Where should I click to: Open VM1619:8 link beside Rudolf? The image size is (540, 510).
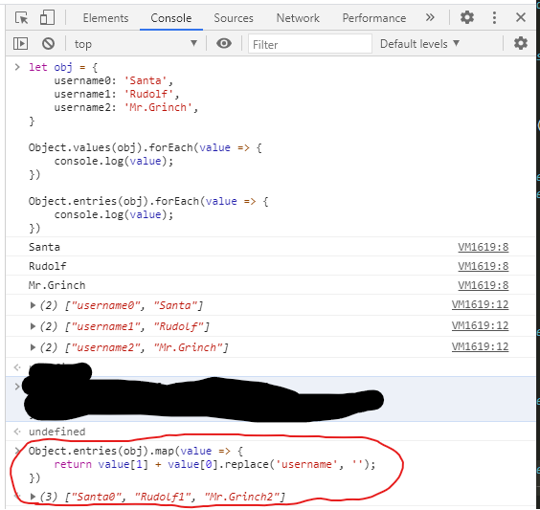(483, 266)
